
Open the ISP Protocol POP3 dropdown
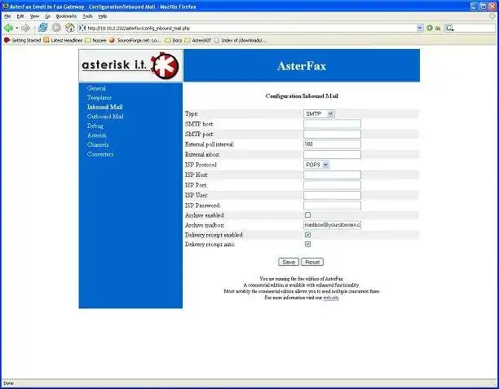pyautogui.click(x=316, y=165)
